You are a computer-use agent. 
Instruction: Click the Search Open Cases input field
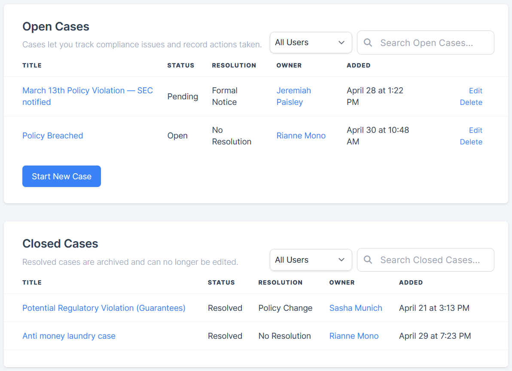point(425,43)
